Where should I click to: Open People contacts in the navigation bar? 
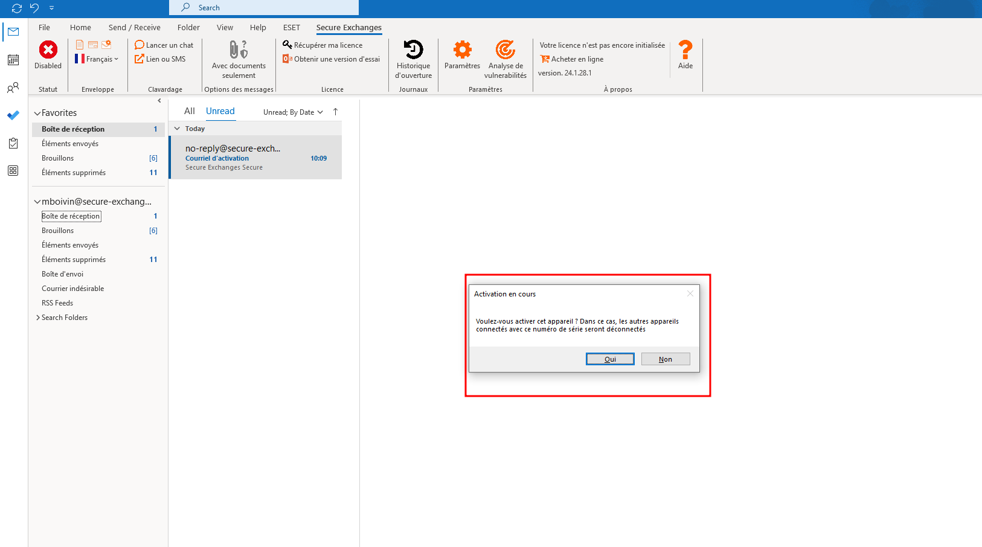tap(13, 88)
